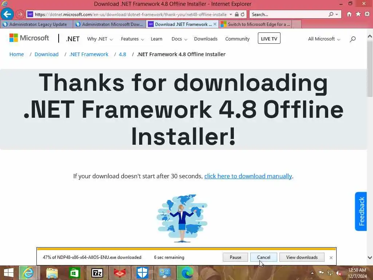Expand the Docs menu

[x=179, y=39]
